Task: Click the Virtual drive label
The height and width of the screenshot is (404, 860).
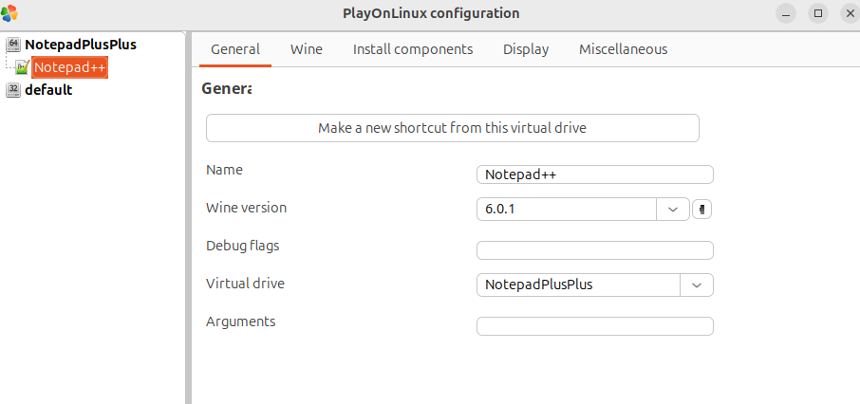Action: 245,284
